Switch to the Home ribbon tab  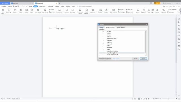[x=30, y=7]
